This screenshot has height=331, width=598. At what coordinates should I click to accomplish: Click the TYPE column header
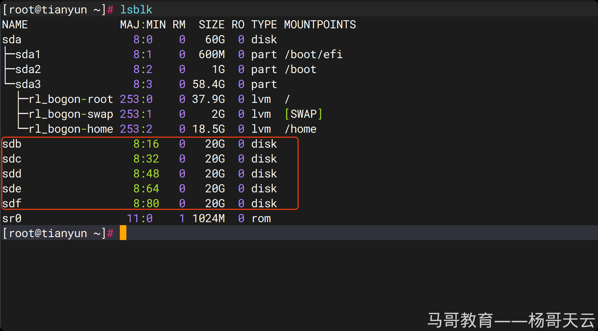[264, 25]
